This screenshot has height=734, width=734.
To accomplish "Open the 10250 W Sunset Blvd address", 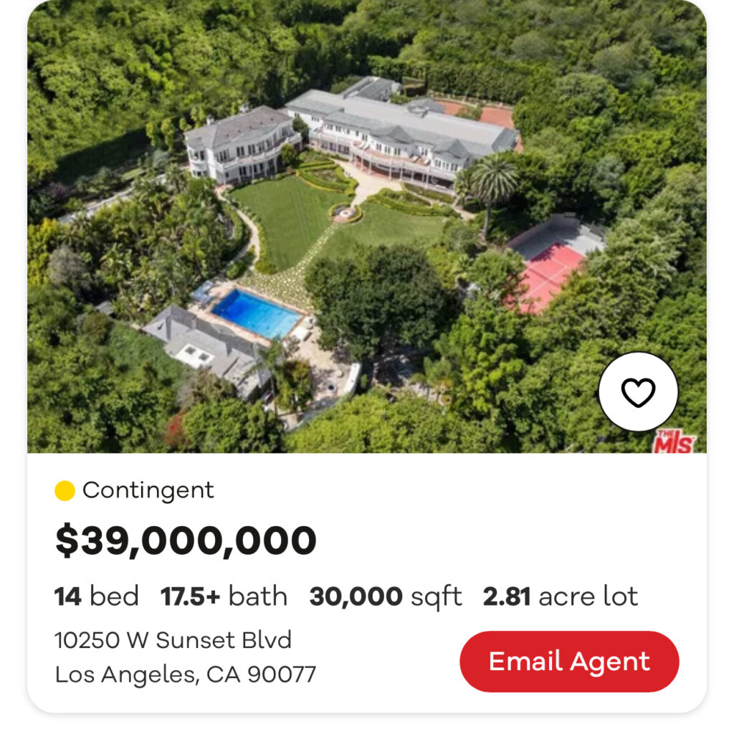I will (x=173, y=639).
